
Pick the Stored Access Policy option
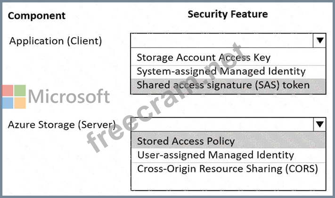pyautogui.click(x=228, y=141)
